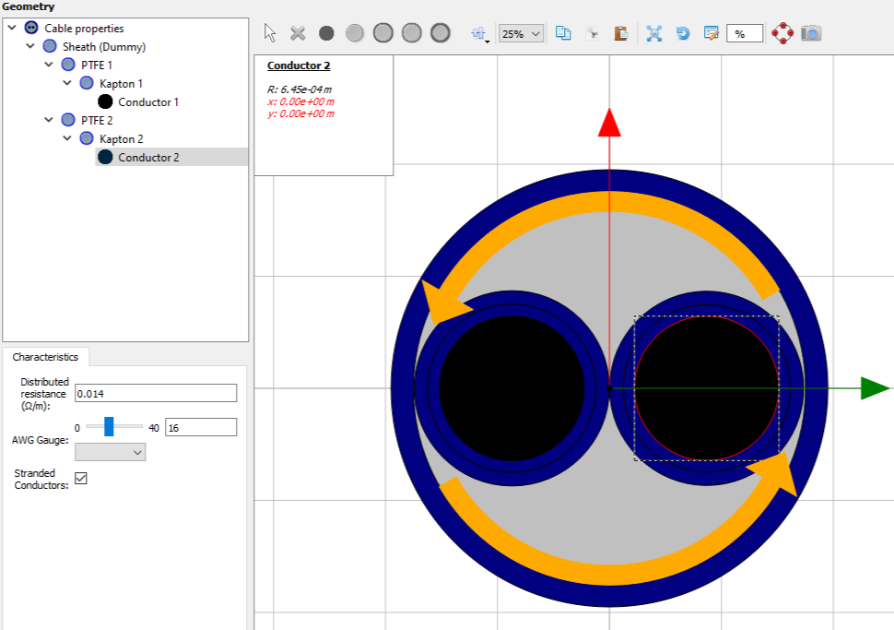The width and height of the screenshot is (894, 630).
Task: Click the dark solid conductor circle tool
Action: pyautogui.click(x=326, y=33)
